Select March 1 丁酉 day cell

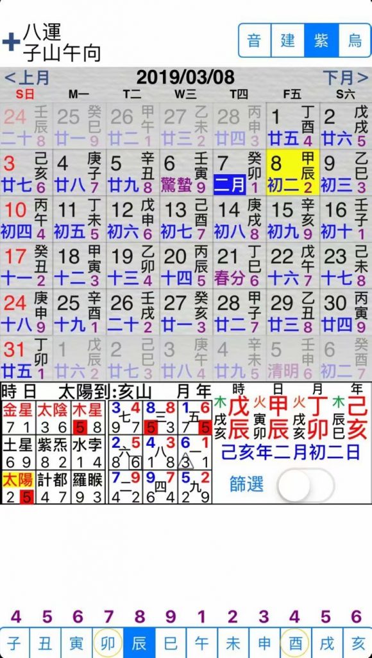(x=293, y=125)
